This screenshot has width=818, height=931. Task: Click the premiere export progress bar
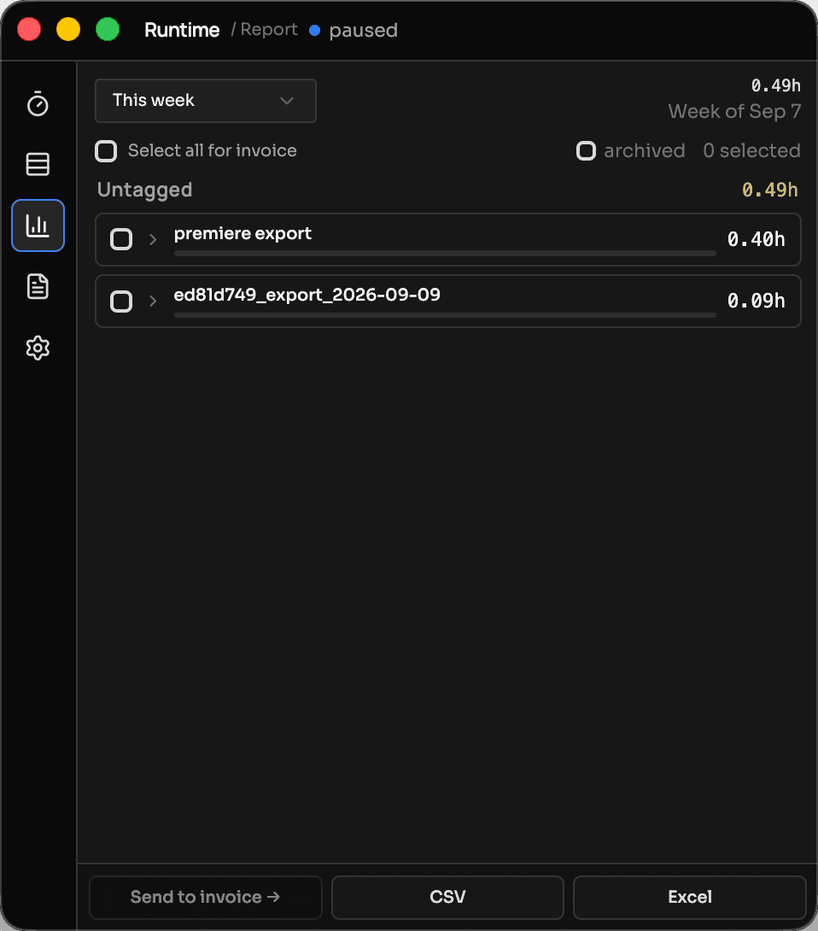point(445,254)
